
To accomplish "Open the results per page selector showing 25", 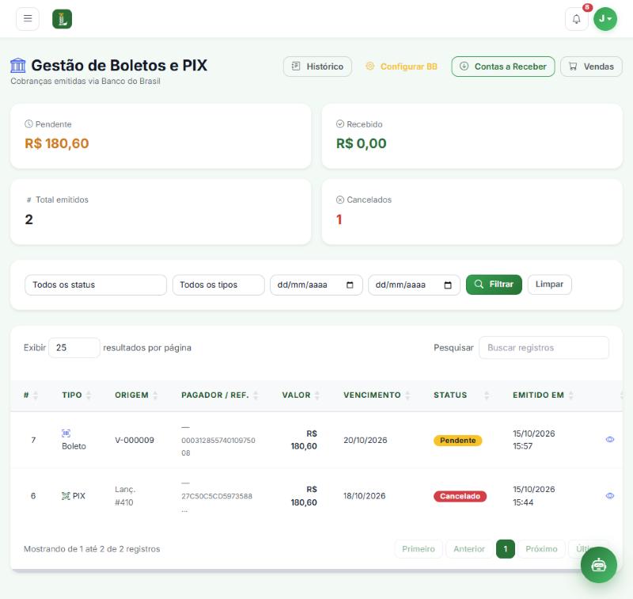I will pos(74,348).
